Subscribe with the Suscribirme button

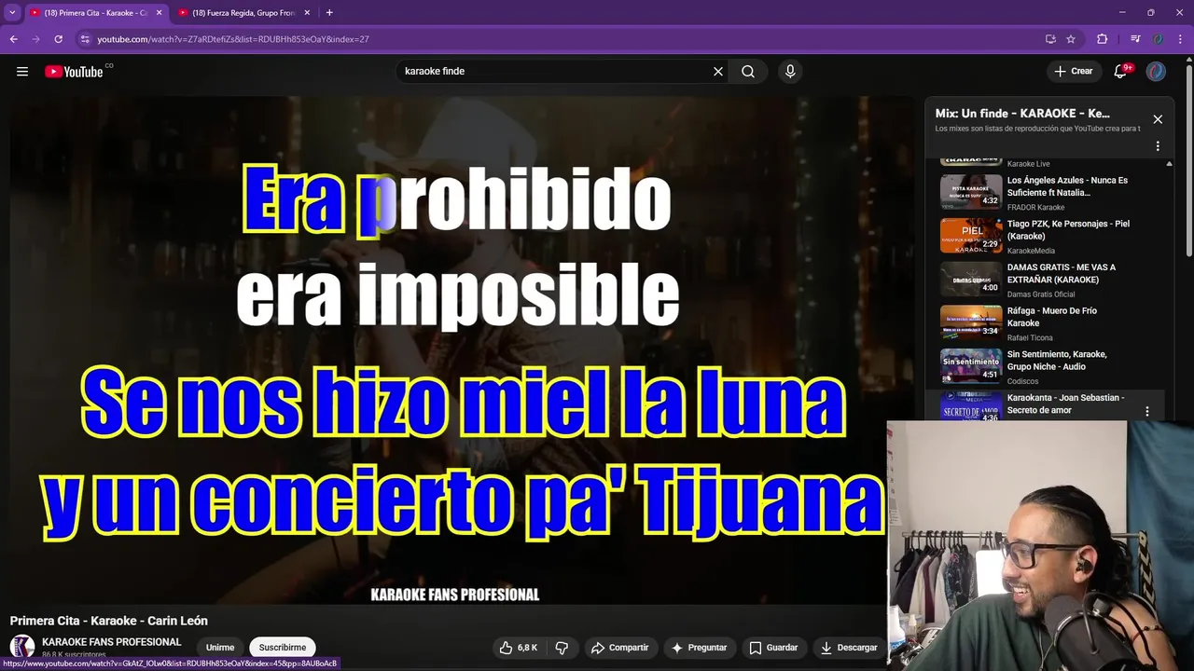[283, 648]
